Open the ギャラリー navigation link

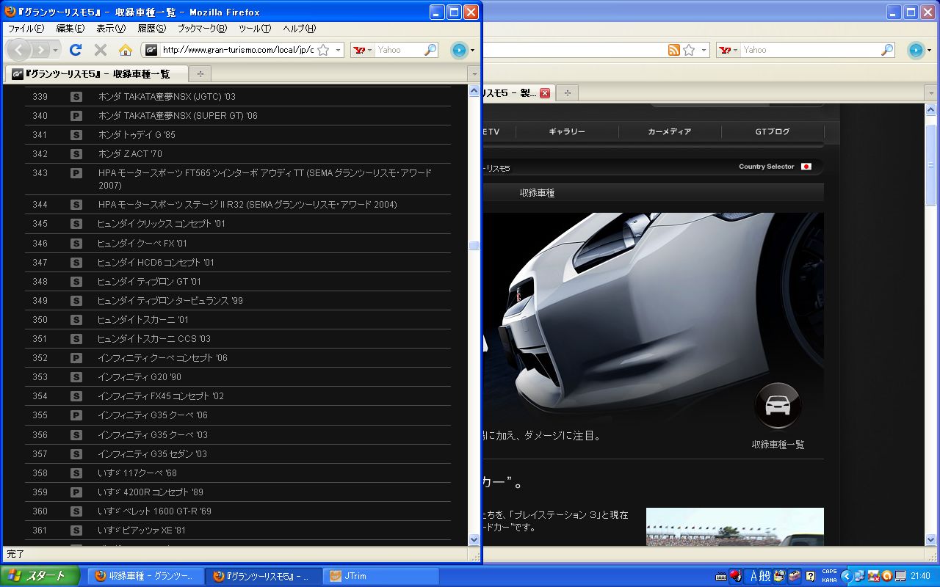[x=567, y=131]
